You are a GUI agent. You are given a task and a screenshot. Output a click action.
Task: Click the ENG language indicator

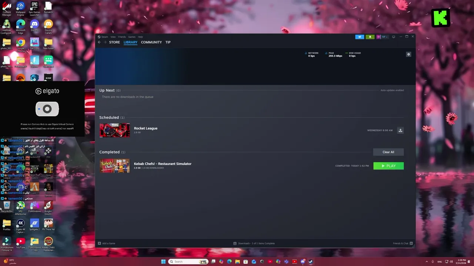click(440, 262)
